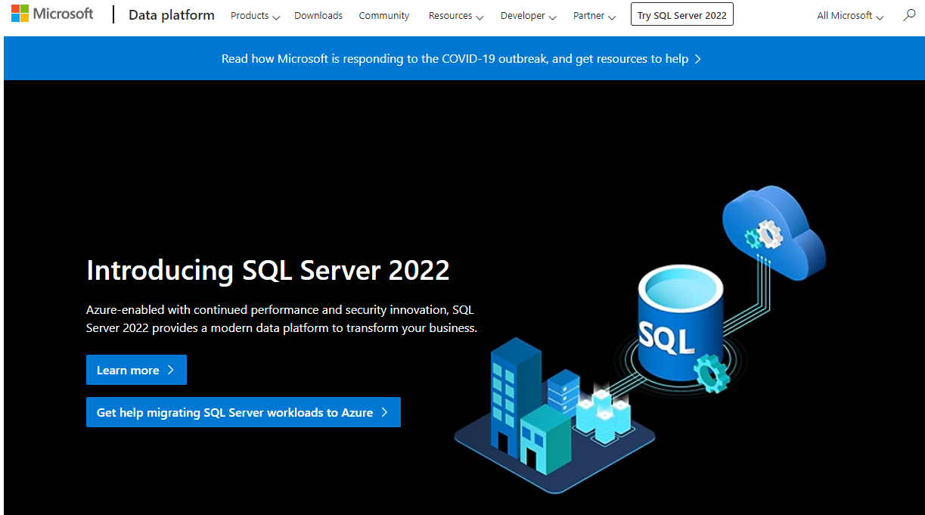
Task: Open the Data platform home link
Action: [x=172, y=15]
